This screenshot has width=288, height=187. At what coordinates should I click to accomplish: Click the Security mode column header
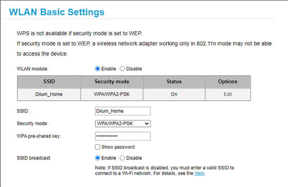click(112, 82)
